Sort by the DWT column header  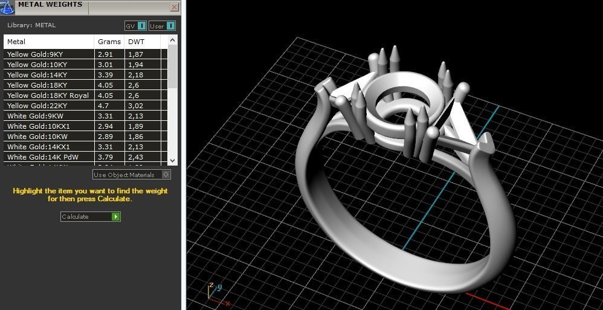click(142, 42)
